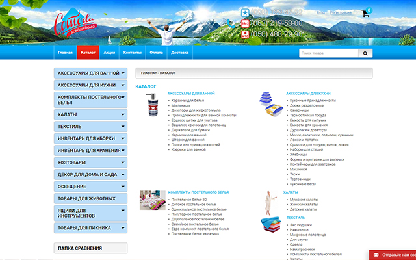Screen dimensions: 416x260
Task: Open the shopping cart icon
Action: (x=366, y=13)
